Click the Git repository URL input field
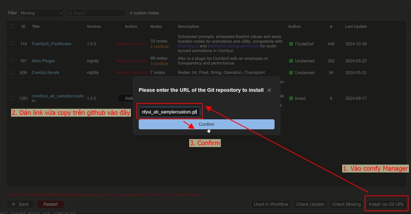This screenshot has height=214, width=411. click(x=170, y=111)
